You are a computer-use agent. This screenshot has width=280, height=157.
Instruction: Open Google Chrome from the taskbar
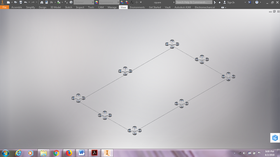pyautogui.click(x=56, y=153)
